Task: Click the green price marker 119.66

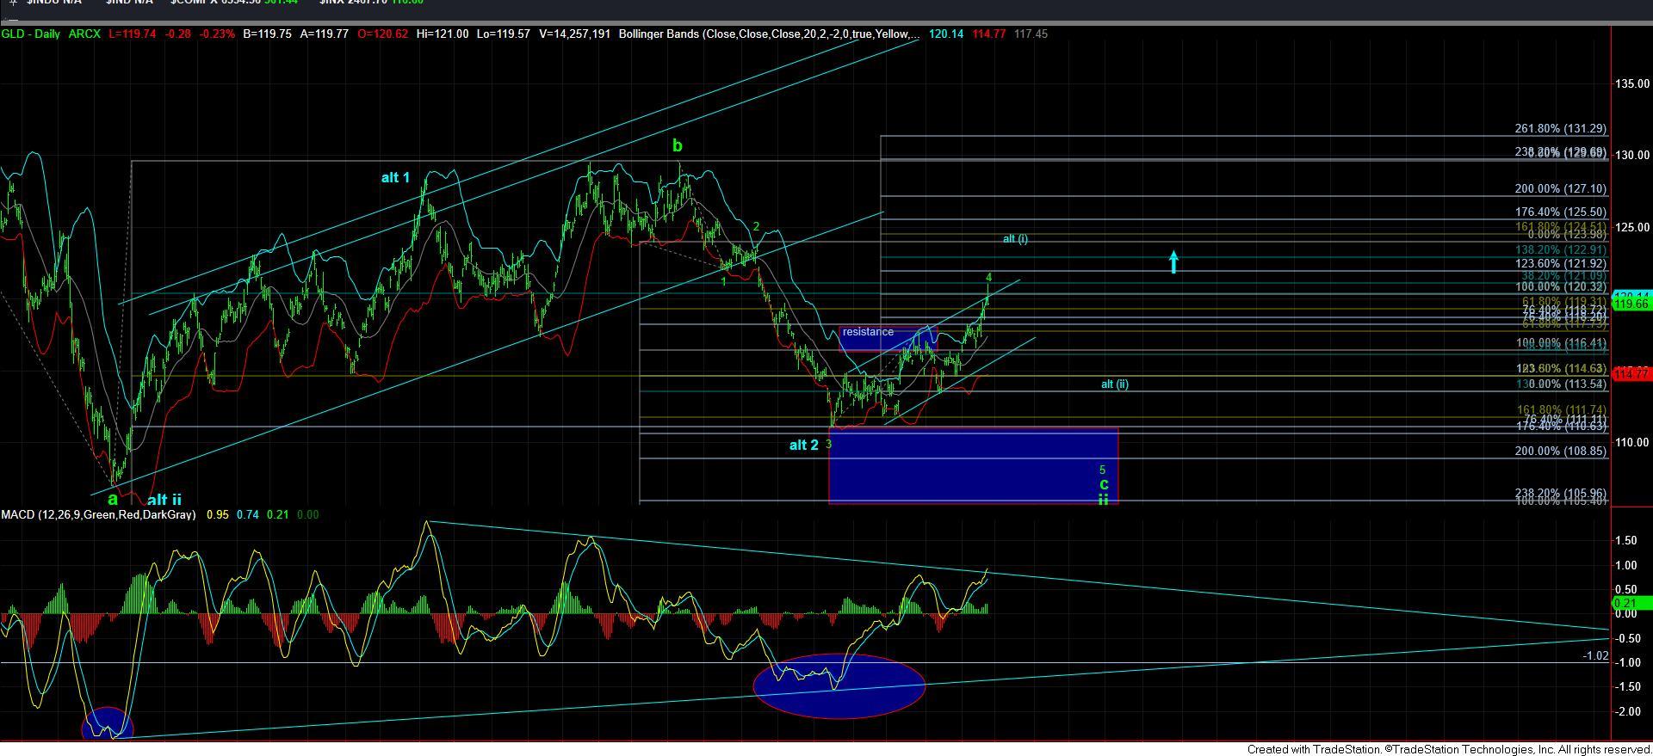Action: pyautogui.click(x=1631, y=304)
